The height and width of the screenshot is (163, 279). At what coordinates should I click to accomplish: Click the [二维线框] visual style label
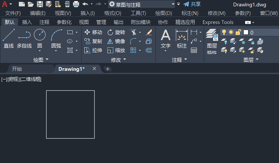(x=30, y=79)
